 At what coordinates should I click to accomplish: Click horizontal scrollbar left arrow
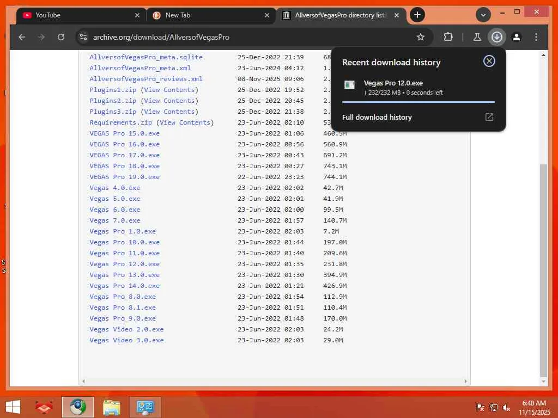coord(83,381)
